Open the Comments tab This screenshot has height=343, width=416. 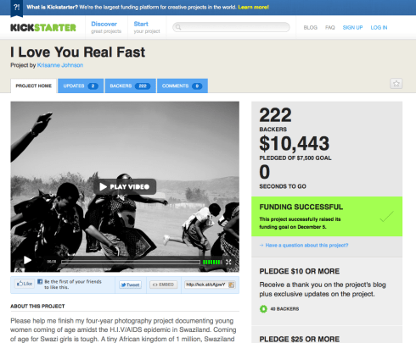pos(183,86)
